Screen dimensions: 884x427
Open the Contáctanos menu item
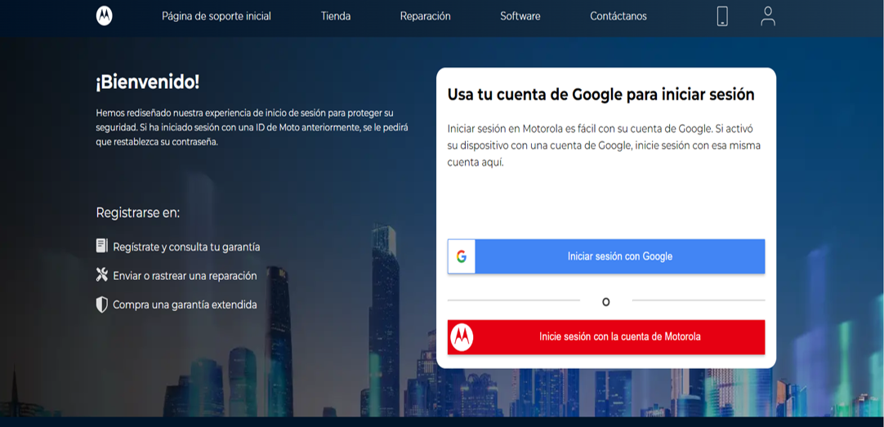[x=618, y=16]
